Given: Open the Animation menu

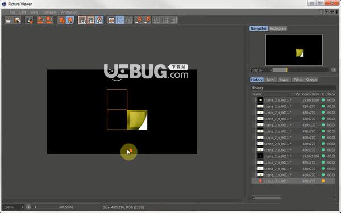Looking at the screenshot, I should coord(69,12).
